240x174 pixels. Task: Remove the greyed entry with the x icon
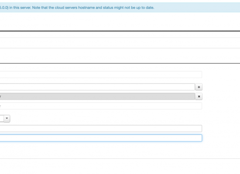coord(199,97)
